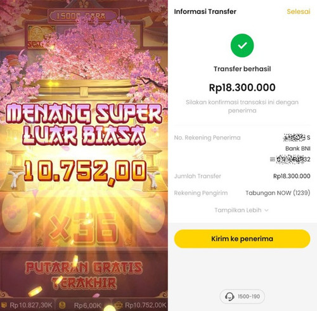Tap the Bank BNI recipient label
The height and width of the screenshot is (311, 317).
pos(298,148)
